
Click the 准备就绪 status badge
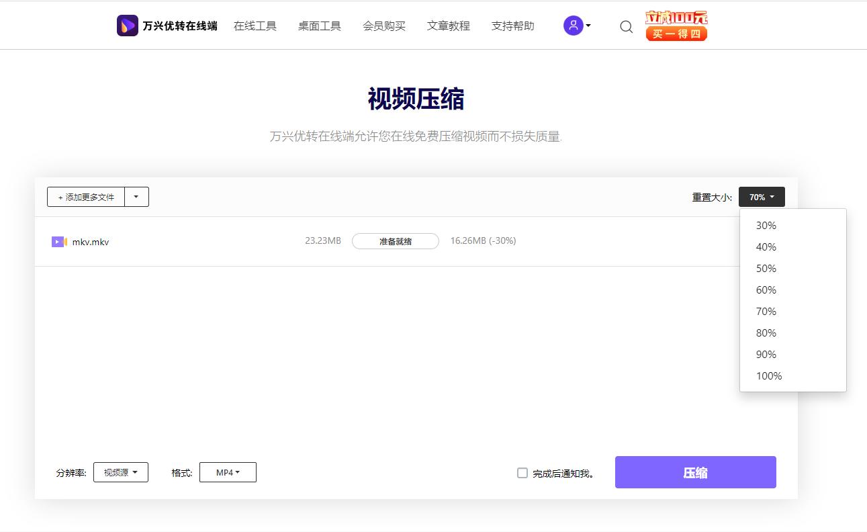(395, 240)
